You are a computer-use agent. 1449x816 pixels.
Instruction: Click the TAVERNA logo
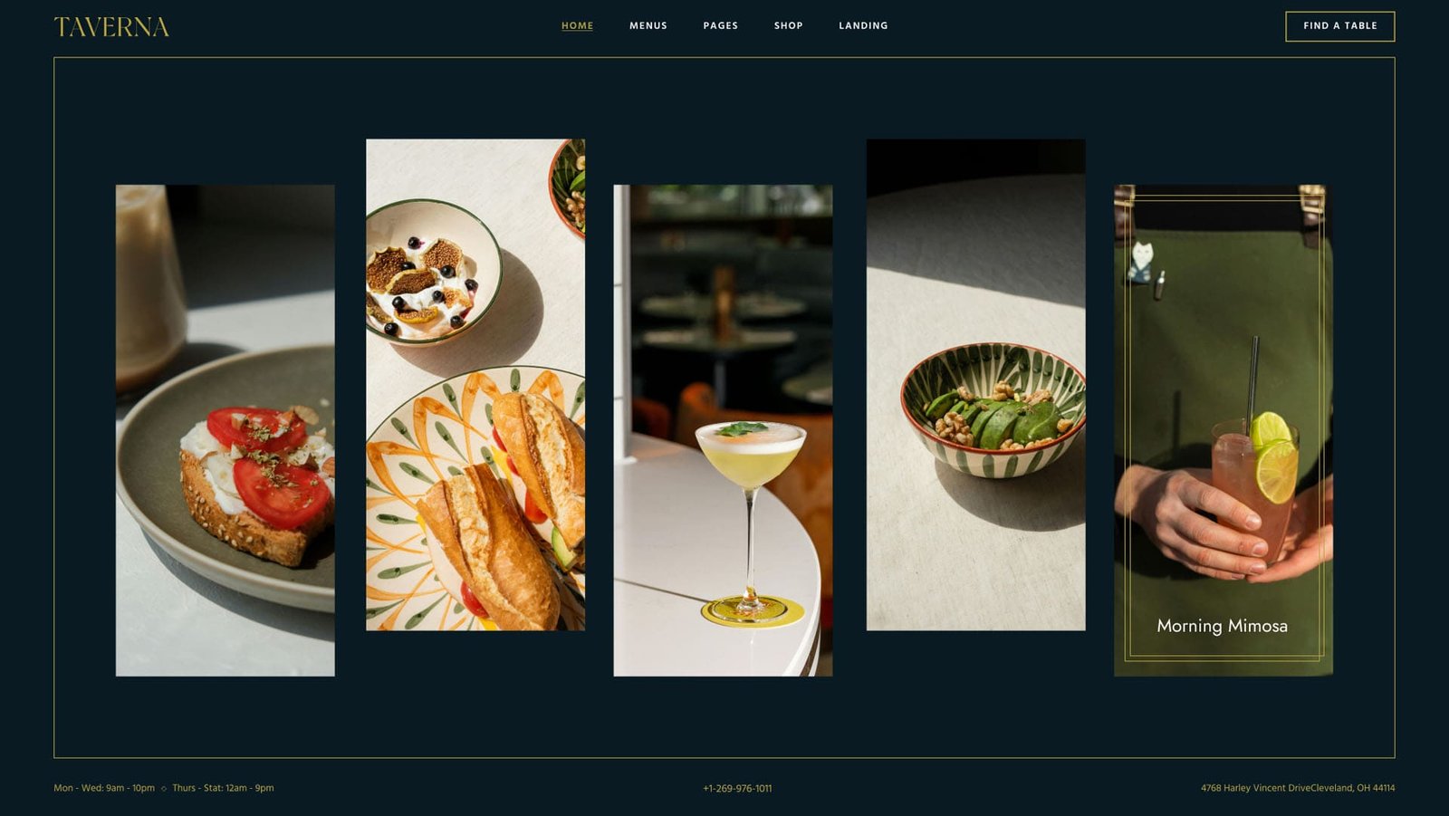pos(111,27)
